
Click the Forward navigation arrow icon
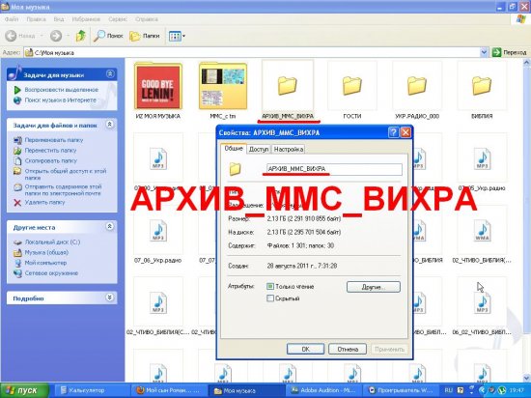56,36
